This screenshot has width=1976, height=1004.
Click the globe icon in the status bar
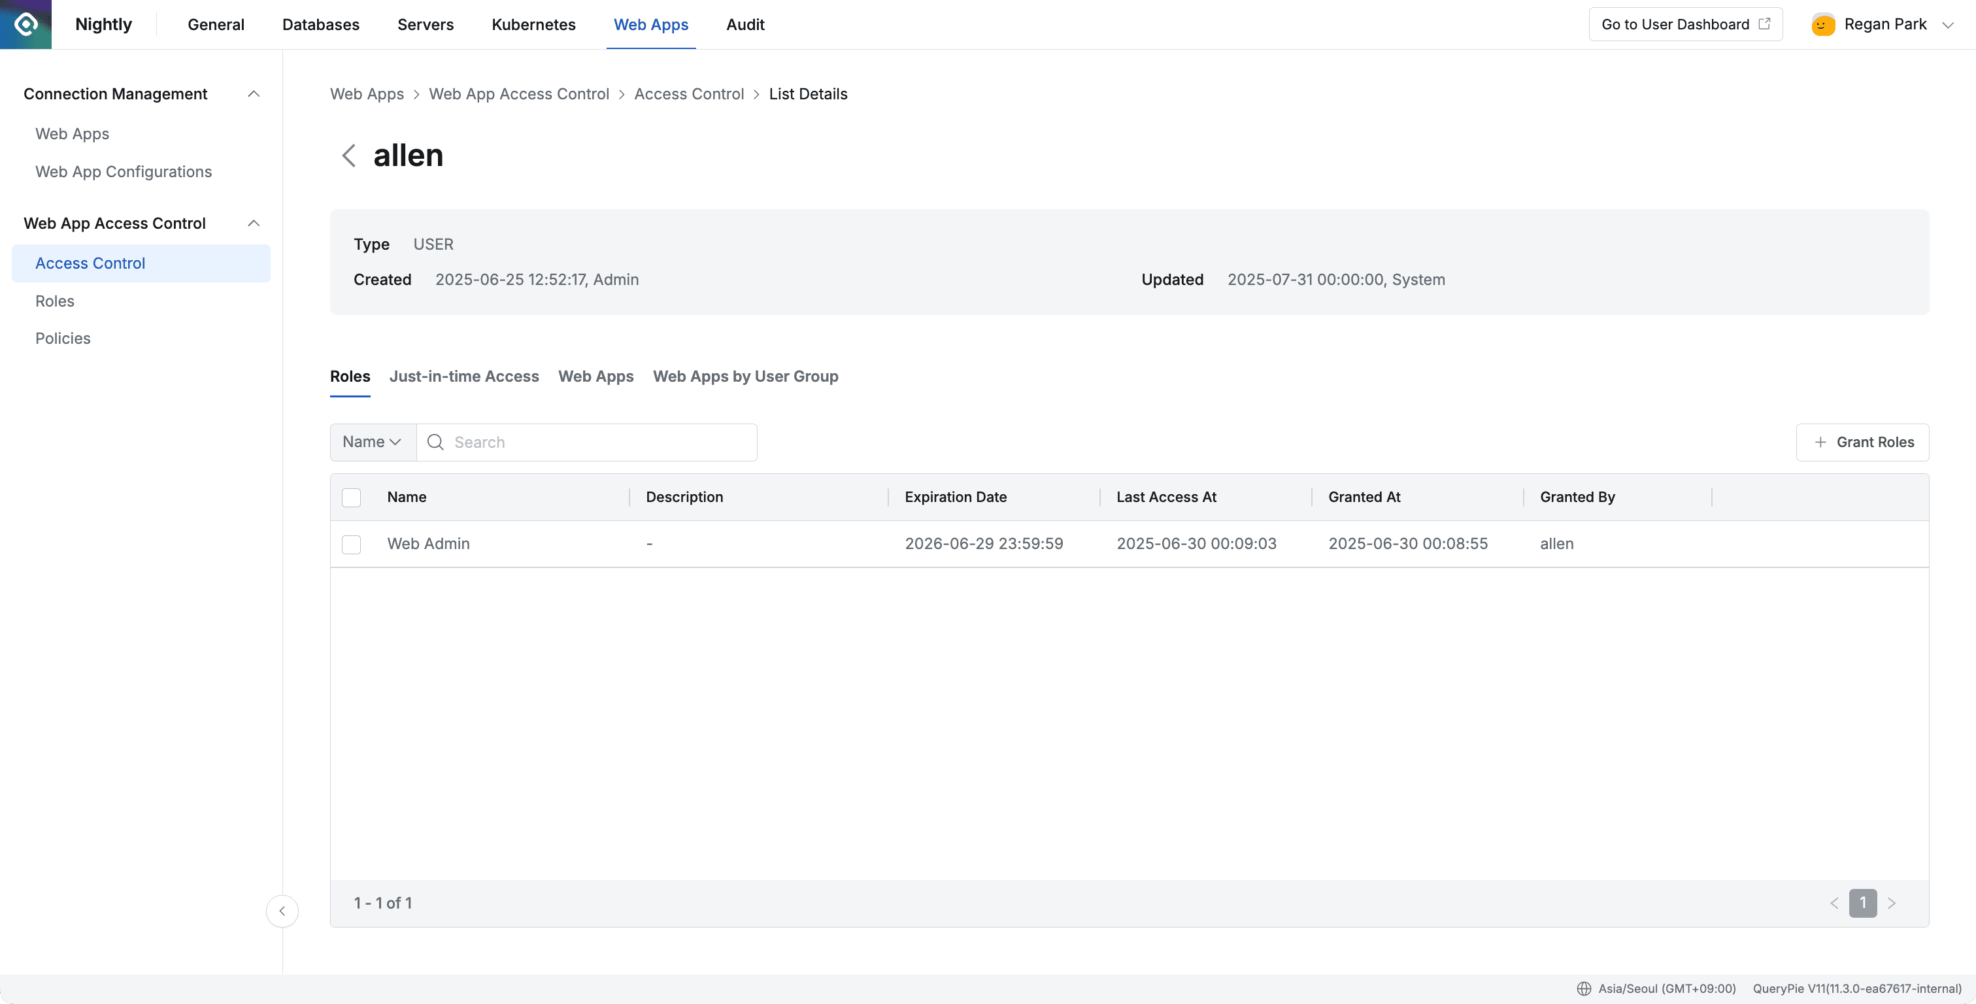1583,990
